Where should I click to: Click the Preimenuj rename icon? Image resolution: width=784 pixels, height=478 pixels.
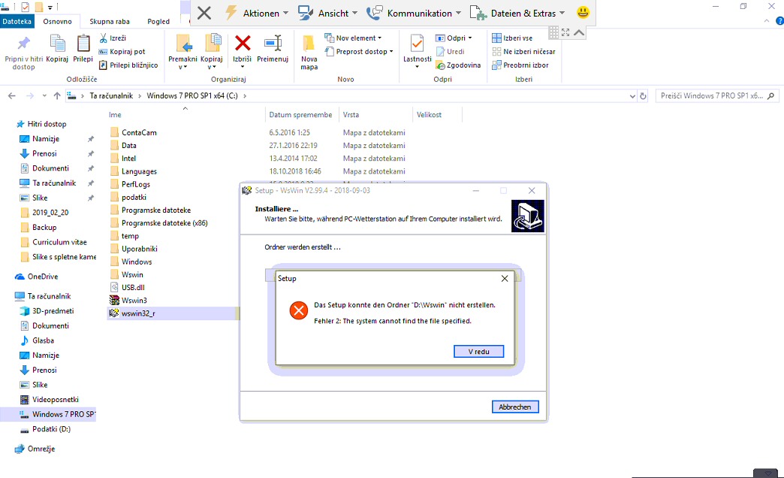[273, 43]
